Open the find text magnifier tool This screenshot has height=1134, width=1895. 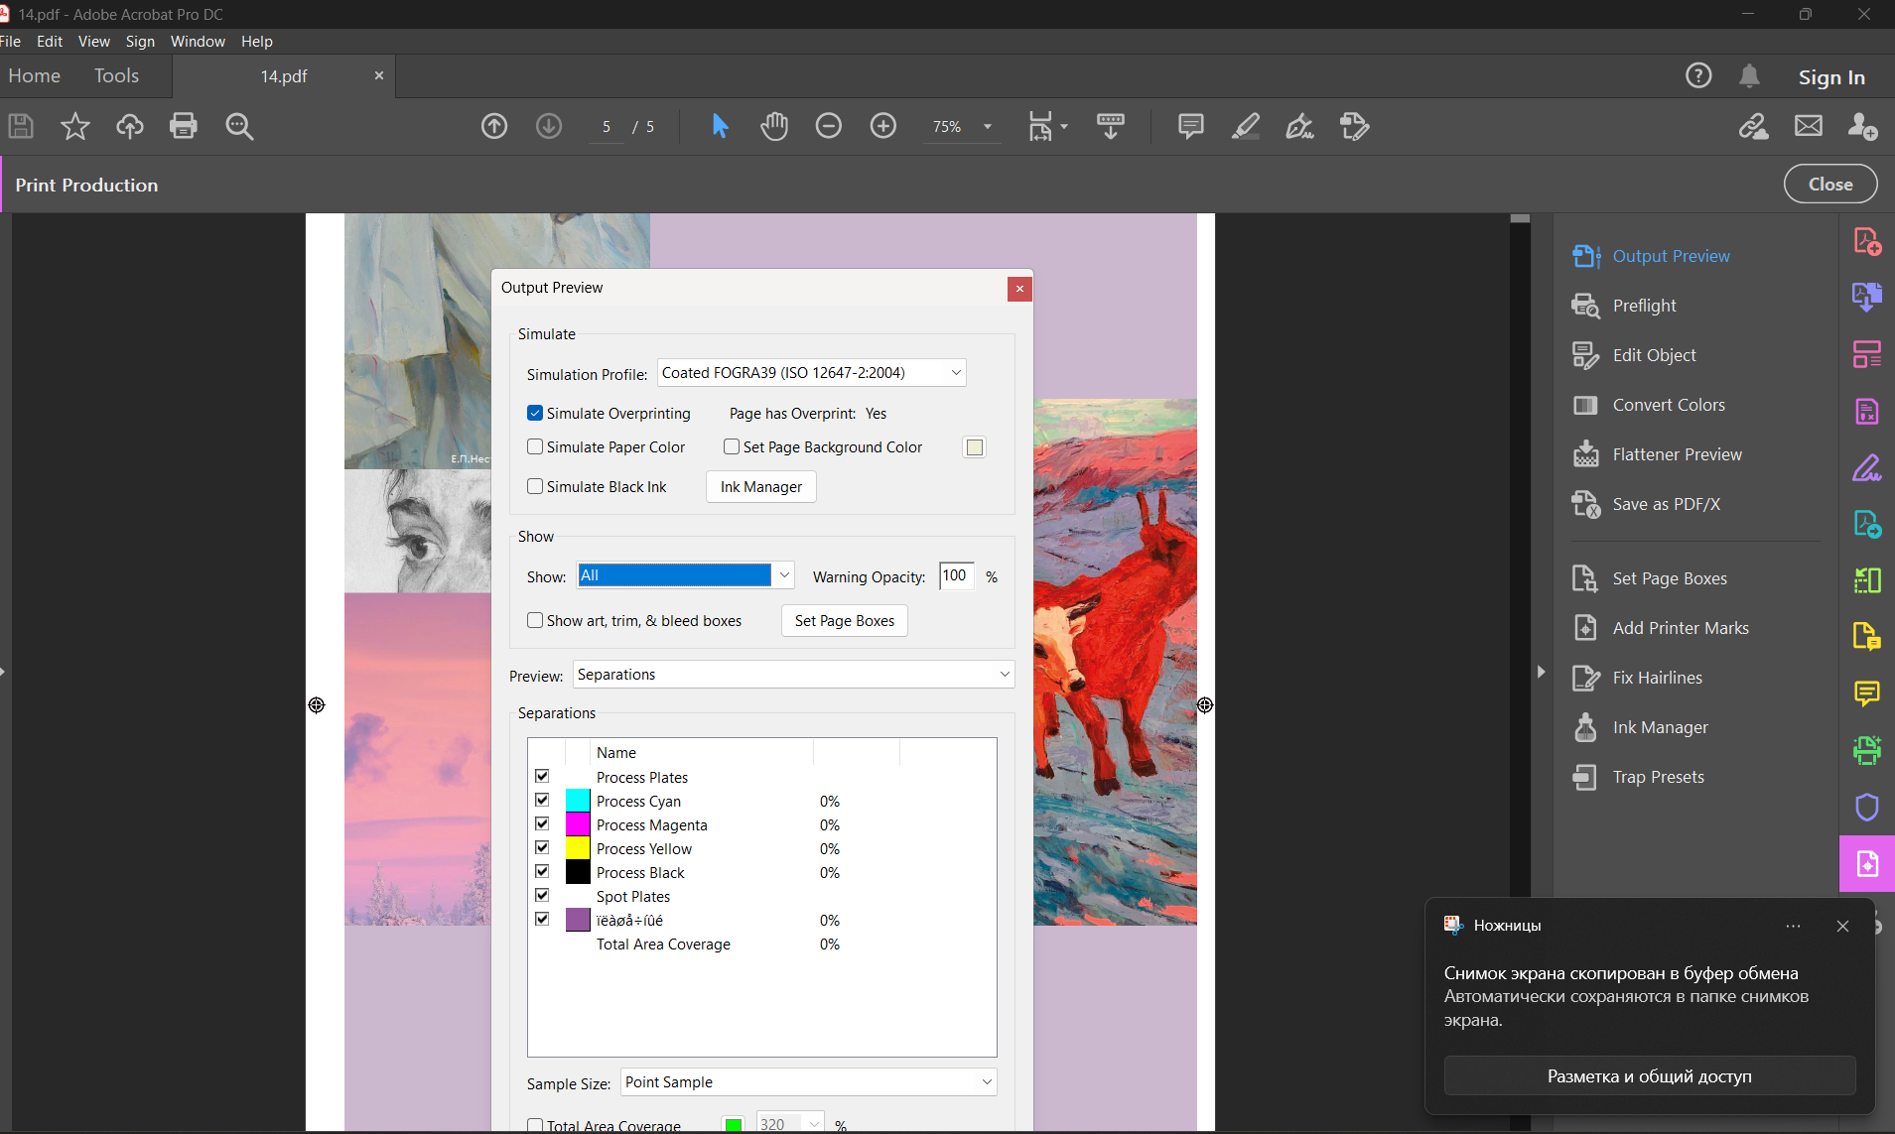pos(239,126)
